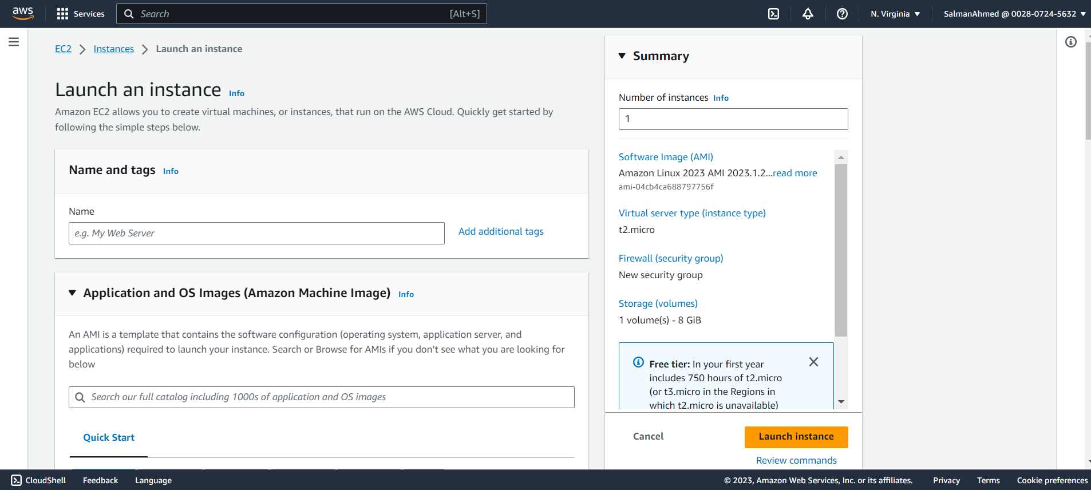The image size is (1091, 490).
Task: Click the search magnifier icon in top bar
Action: coord(129,14)
